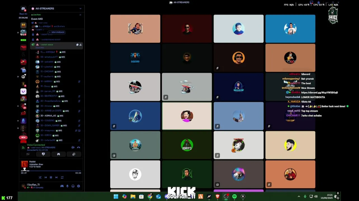Open Discord home with the unread badge
The image size is (359, 201).
pyautogui.click(x=24, y=9)
